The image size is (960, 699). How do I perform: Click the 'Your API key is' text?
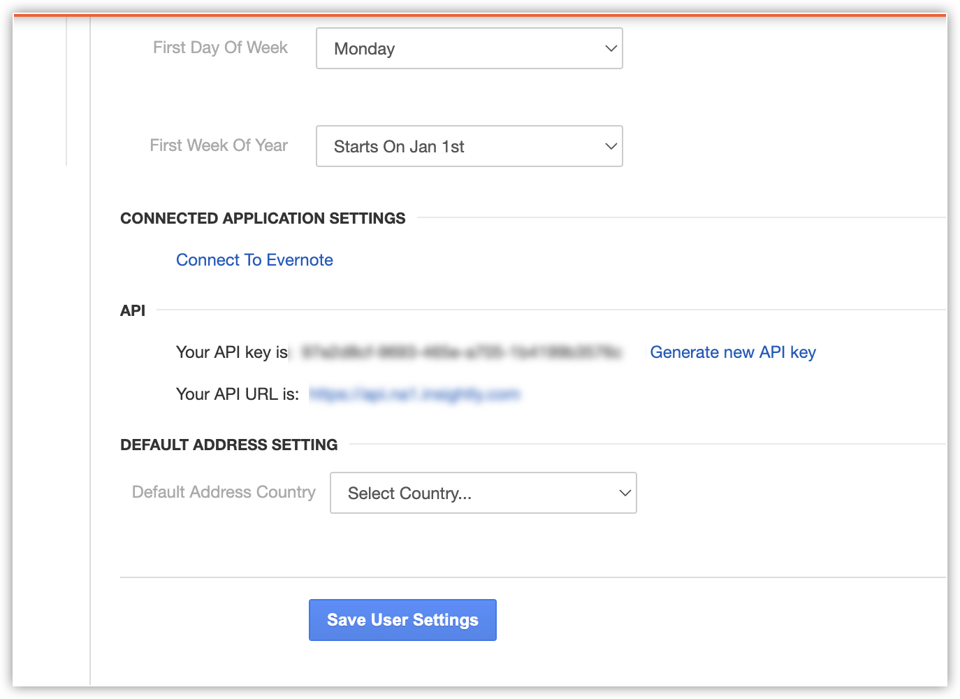[x=232, y=352]
